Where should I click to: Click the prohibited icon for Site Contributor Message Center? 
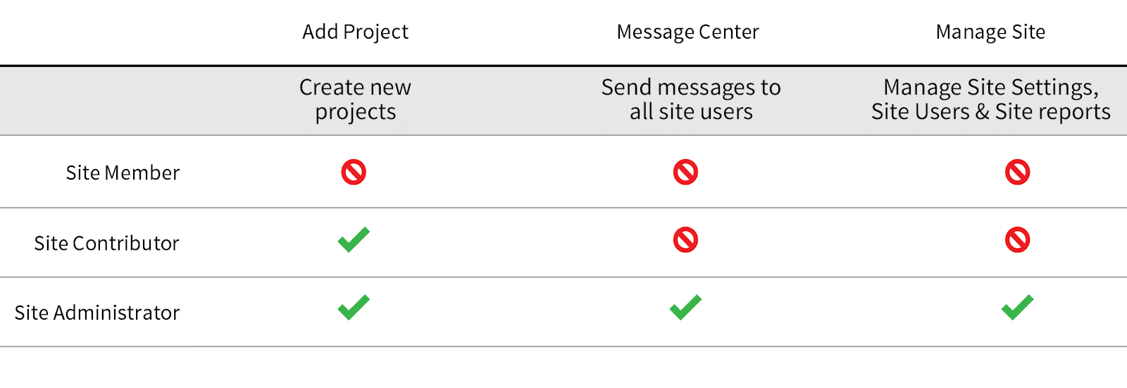coord(685,240)
